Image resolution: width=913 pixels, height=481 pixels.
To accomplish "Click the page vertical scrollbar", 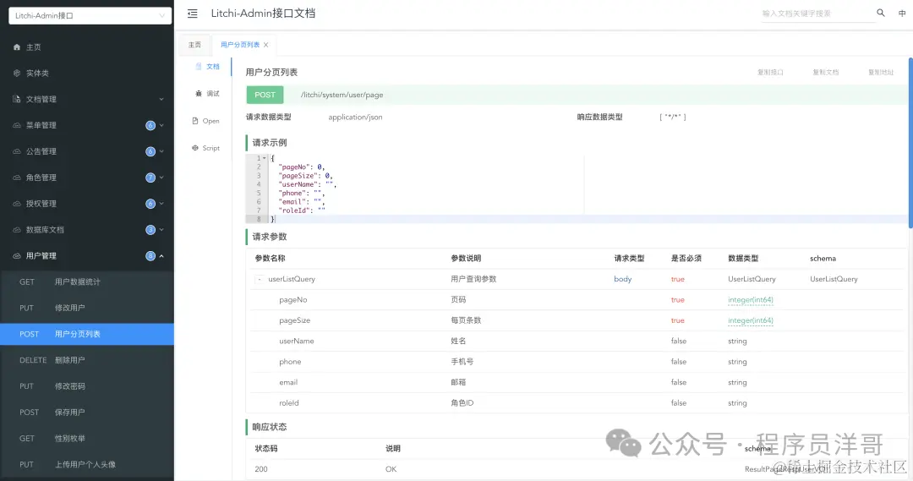I will pyautogui.click(x=910, y=142).
